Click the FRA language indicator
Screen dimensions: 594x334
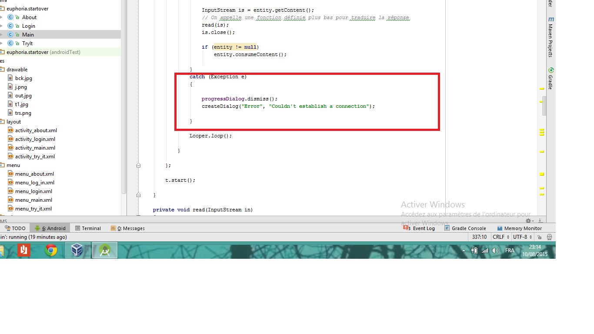point(510,250)
